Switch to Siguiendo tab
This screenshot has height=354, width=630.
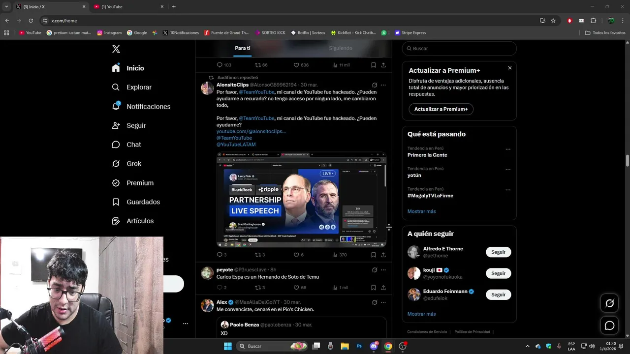click(341, 48)
